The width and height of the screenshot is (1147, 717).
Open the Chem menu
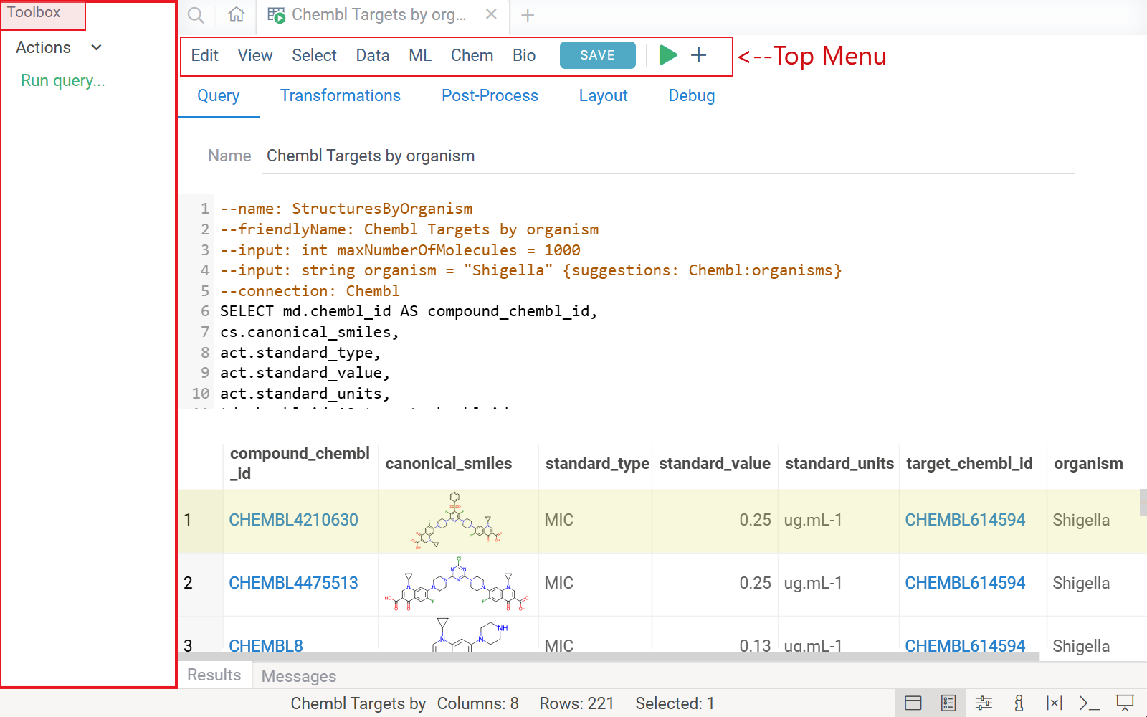coord(472,55)
